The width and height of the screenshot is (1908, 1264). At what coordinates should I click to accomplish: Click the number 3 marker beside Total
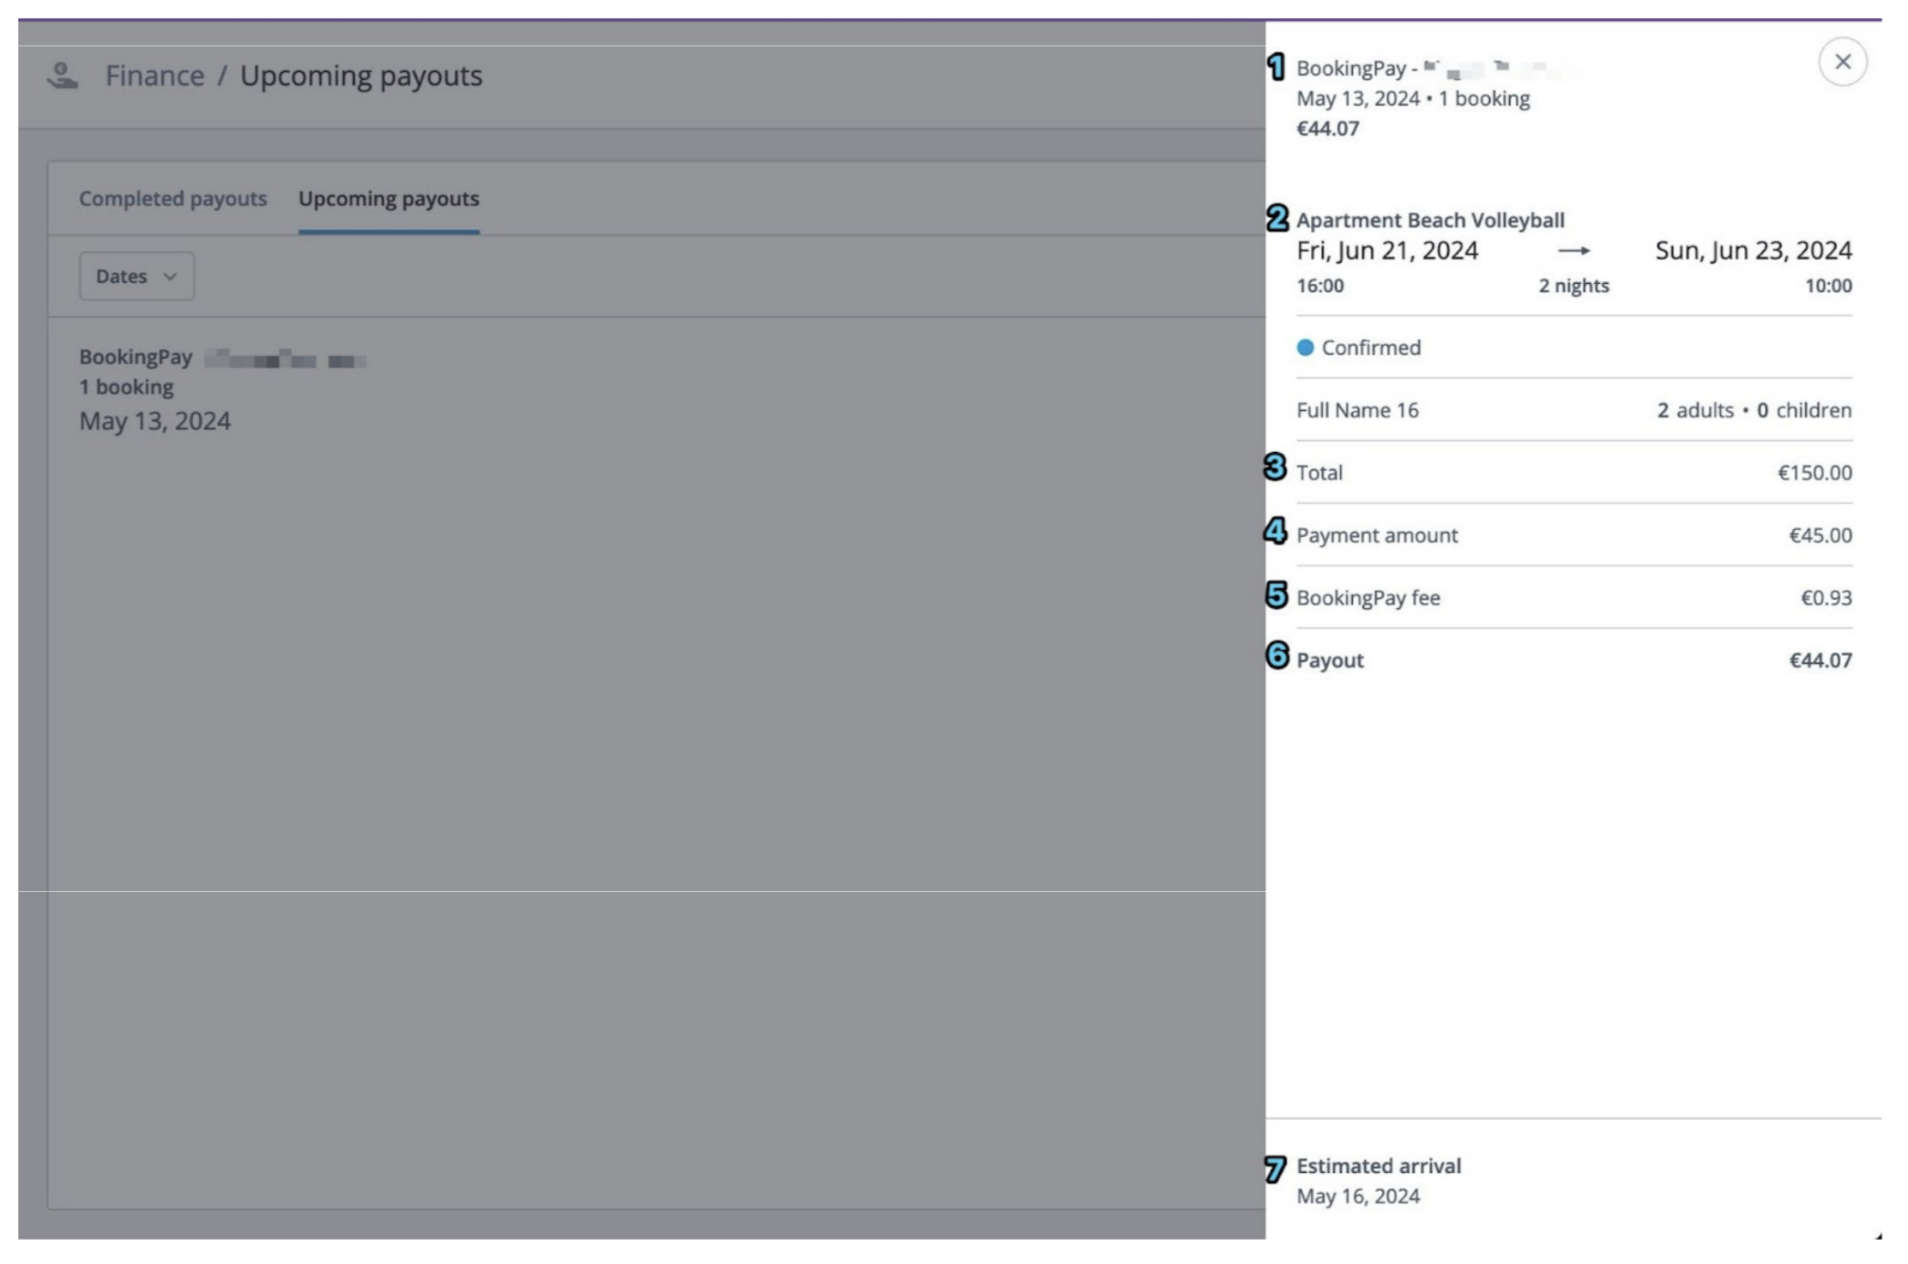coord(1275,467)
